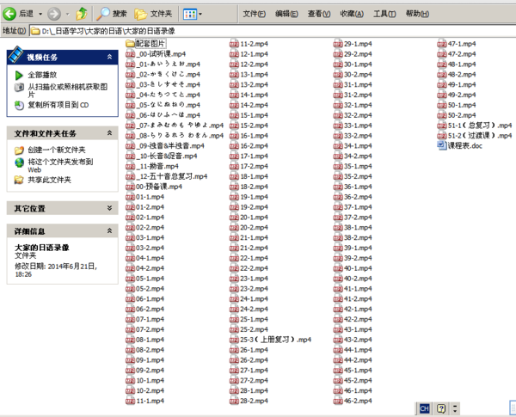Select the _00-试听课.mp4 video file

[161, 53]
